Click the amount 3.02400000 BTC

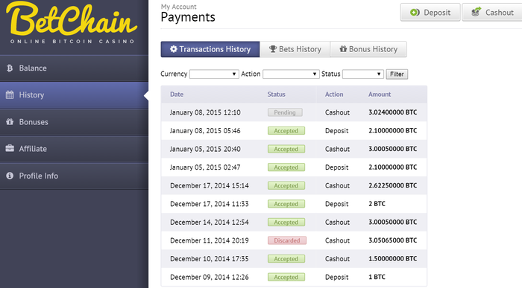pyautogui.click(x=392, y=112)
